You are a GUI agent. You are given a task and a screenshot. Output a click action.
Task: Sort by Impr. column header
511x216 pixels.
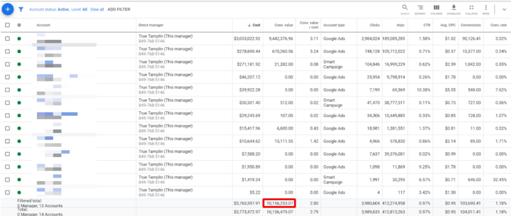pyautogui.click(x=401, y=25)
